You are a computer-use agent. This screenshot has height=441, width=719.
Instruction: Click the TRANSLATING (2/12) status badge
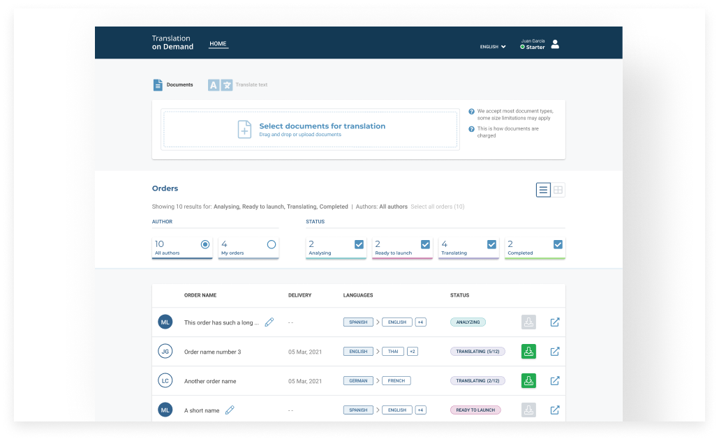477,381
